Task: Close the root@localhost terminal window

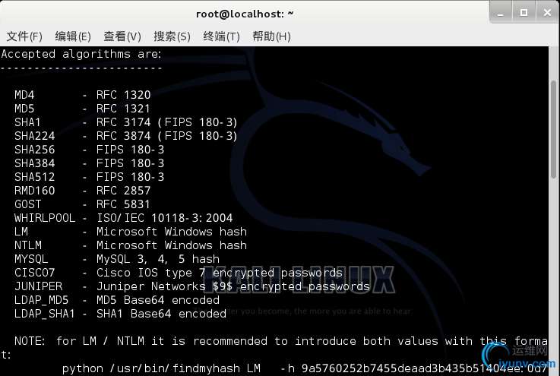Action: point(546,13)
